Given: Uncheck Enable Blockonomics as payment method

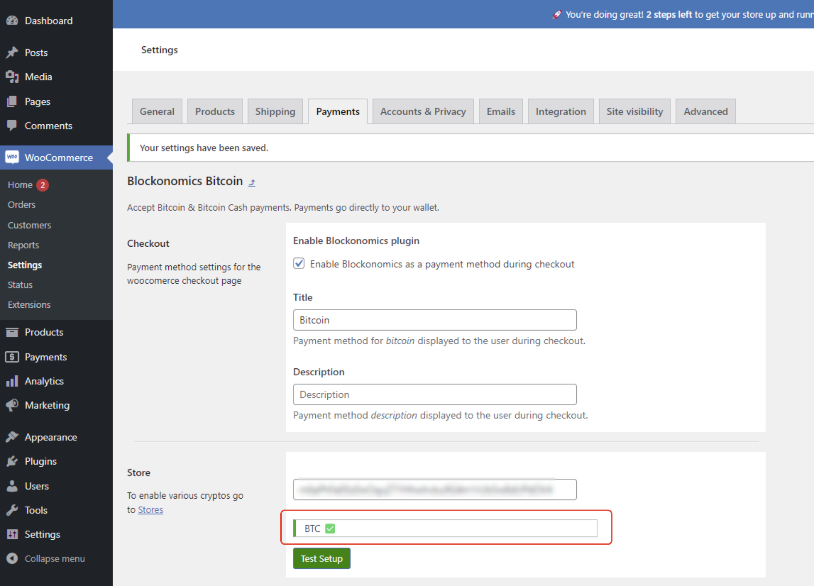Looking at the screenshot, I should (x=299, y=264).
